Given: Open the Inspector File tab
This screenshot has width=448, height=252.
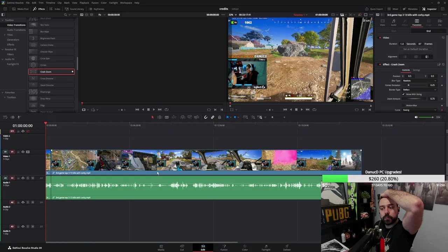Looking at the screenshot, I should (440, 22).
